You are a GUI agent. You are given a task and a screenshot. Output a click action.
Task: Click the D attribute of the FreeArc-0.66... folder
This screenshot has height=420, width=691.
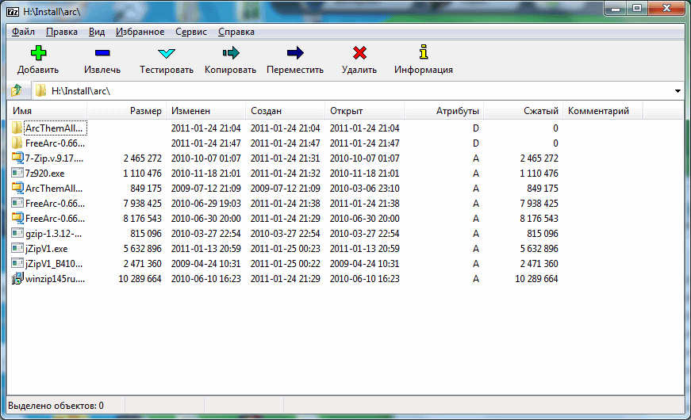pos(475,143)
